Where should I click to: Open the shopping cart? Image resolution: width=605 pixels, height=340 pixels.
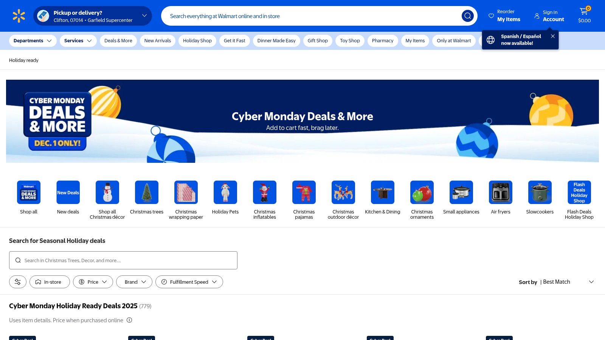coord(584,16)
